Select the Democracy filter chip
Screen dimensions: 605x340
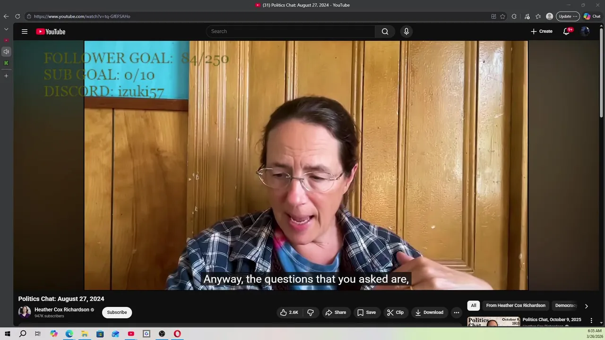[566, 306]
